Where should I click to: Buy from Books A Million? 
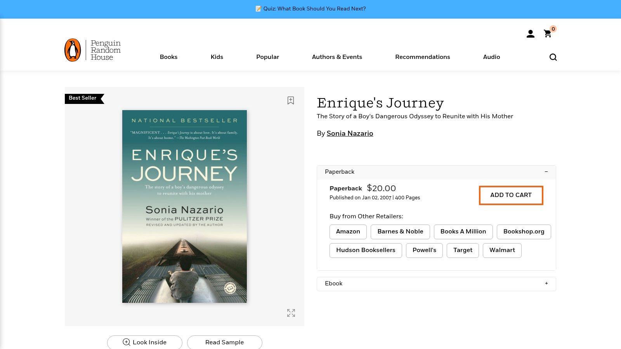tap(463, 232)
